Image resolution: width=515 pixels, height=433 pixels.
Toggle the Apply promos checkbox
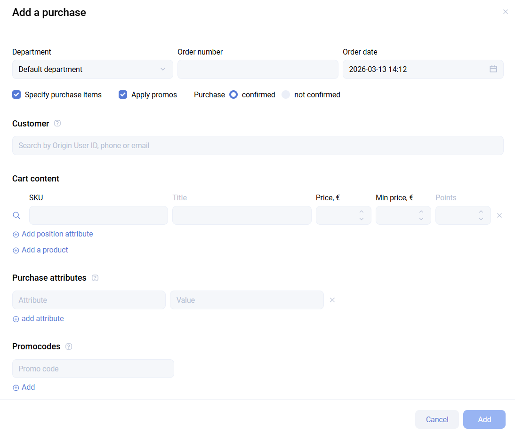pyautogui.click(x=123, y=94)
